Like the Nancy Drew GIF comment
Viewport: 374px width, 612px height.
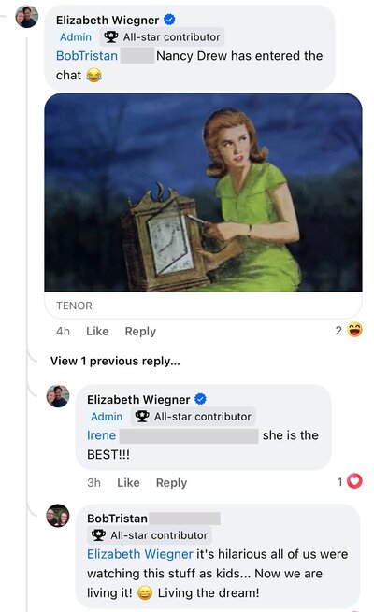(x=97, y=332)
